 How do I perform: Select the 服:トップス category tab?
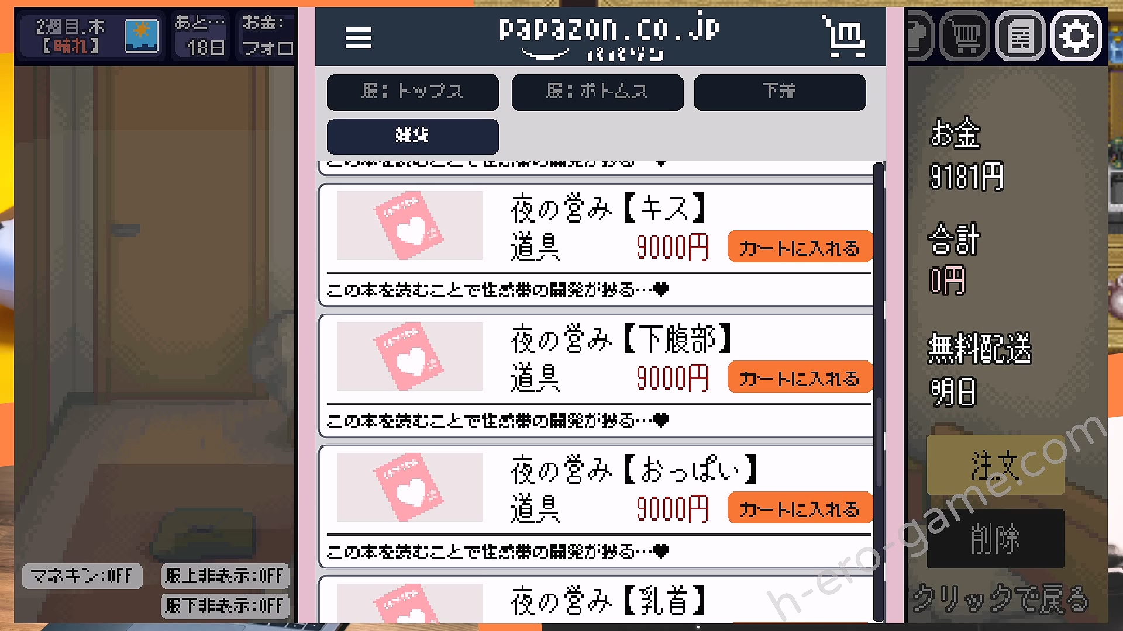412,92
